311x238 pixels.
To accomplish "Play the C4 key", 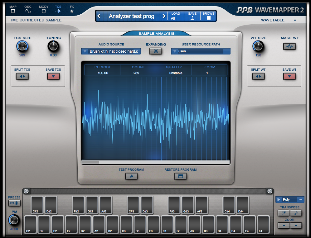I will [222, 225].
